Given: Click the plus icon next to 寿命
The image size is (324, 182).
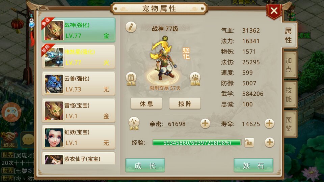Looking at the screenshot, I should click(x=269, y=124).
